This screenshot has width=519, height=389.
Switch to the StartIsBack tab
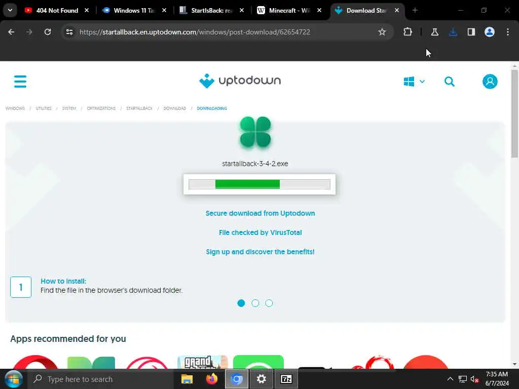pyautogui.click(x=212, y=10)
